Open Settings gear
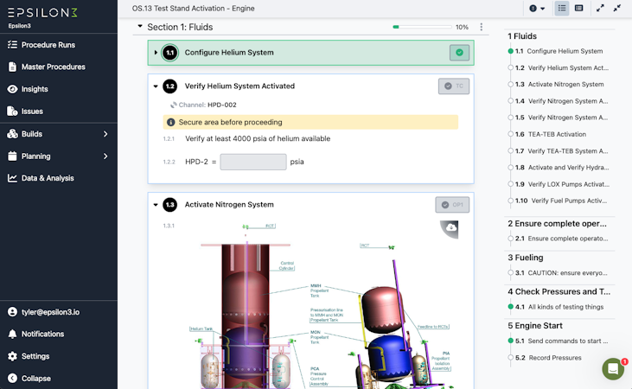Screen dimensions: 632x389 [12, 356]
